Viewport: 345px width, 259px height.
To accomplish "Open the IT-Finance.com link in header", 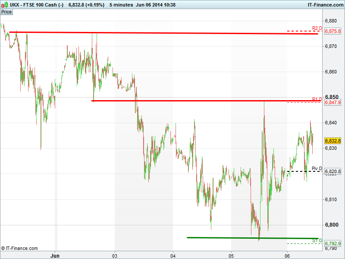I will [x=326, y=5].
